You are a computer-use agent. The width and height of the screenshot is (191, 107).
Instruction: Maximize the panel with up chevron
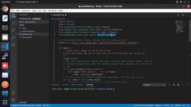tap(183, 85)
